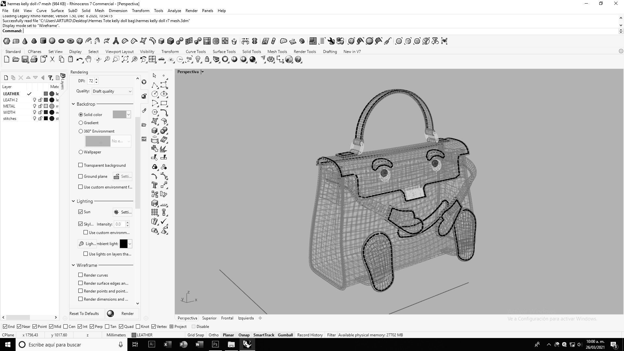This screenshot has height=351, width=624.
Task: Collapse the Lighting section
Action: point(73,201)
